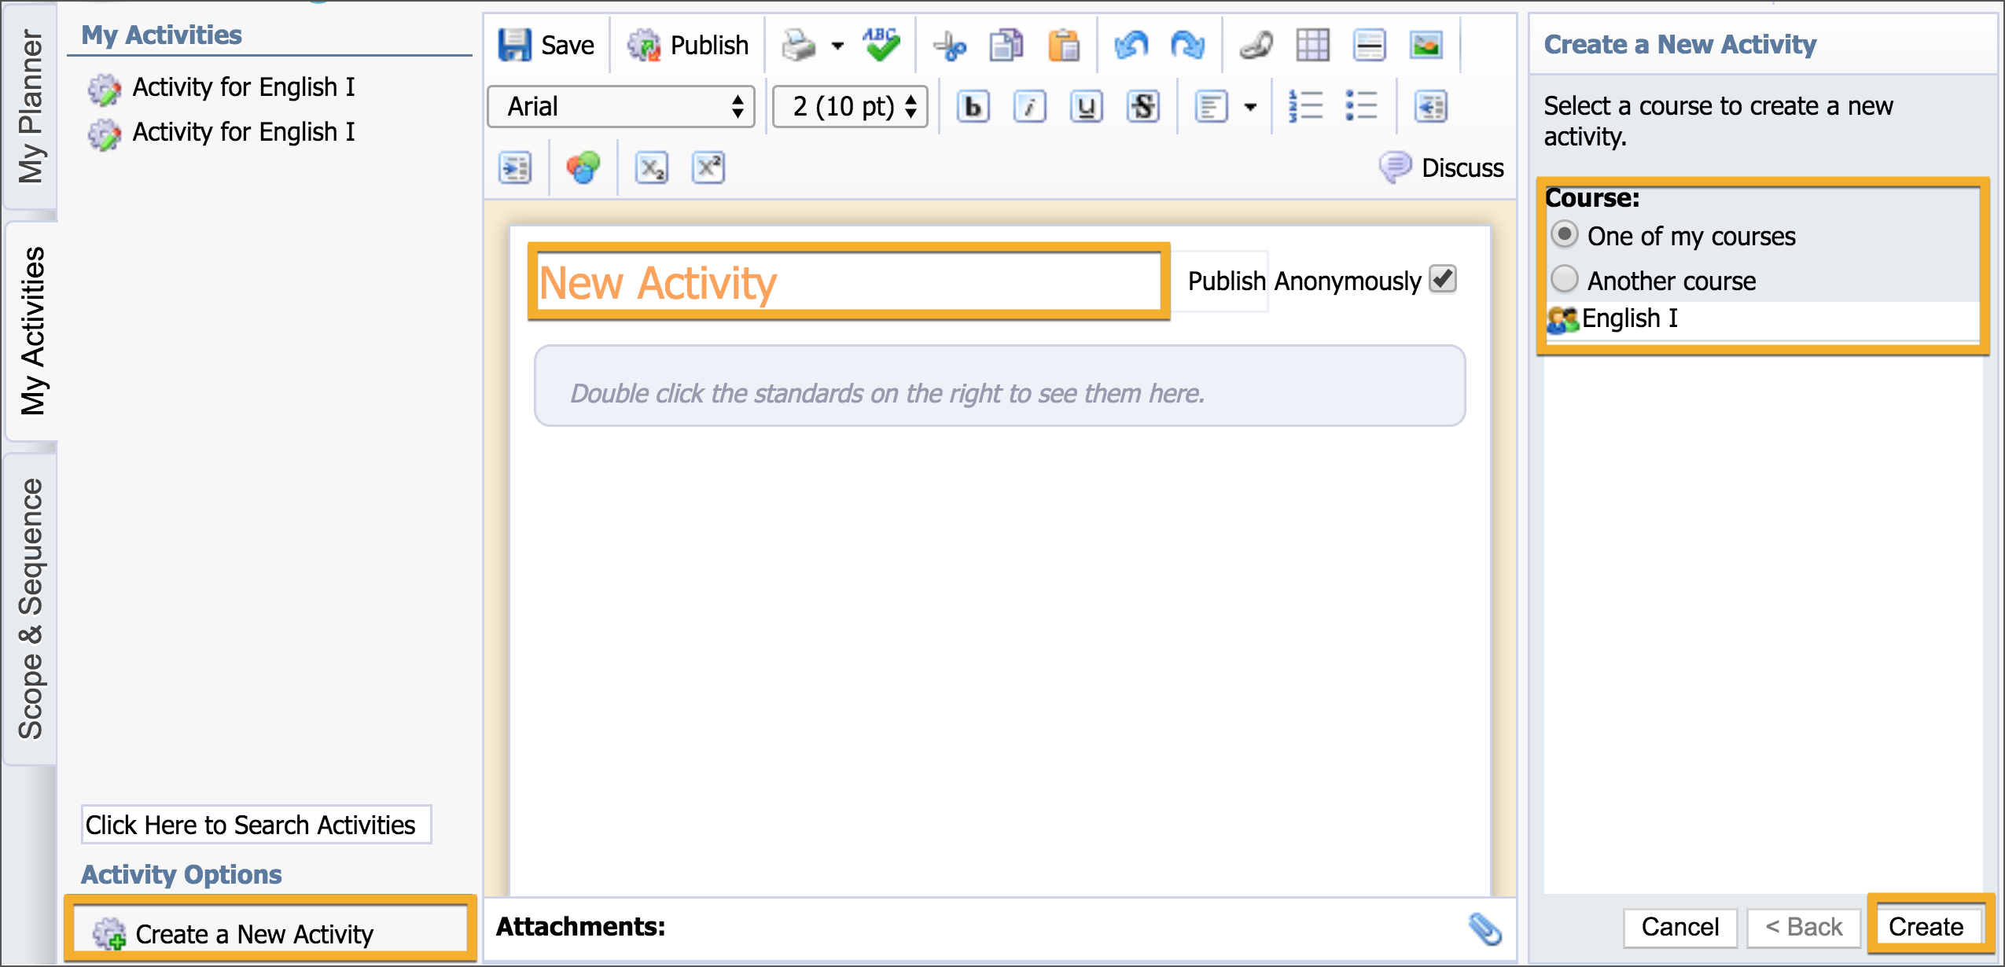
Task: Click the spell check ABC icon
Action: coord(881,45)
